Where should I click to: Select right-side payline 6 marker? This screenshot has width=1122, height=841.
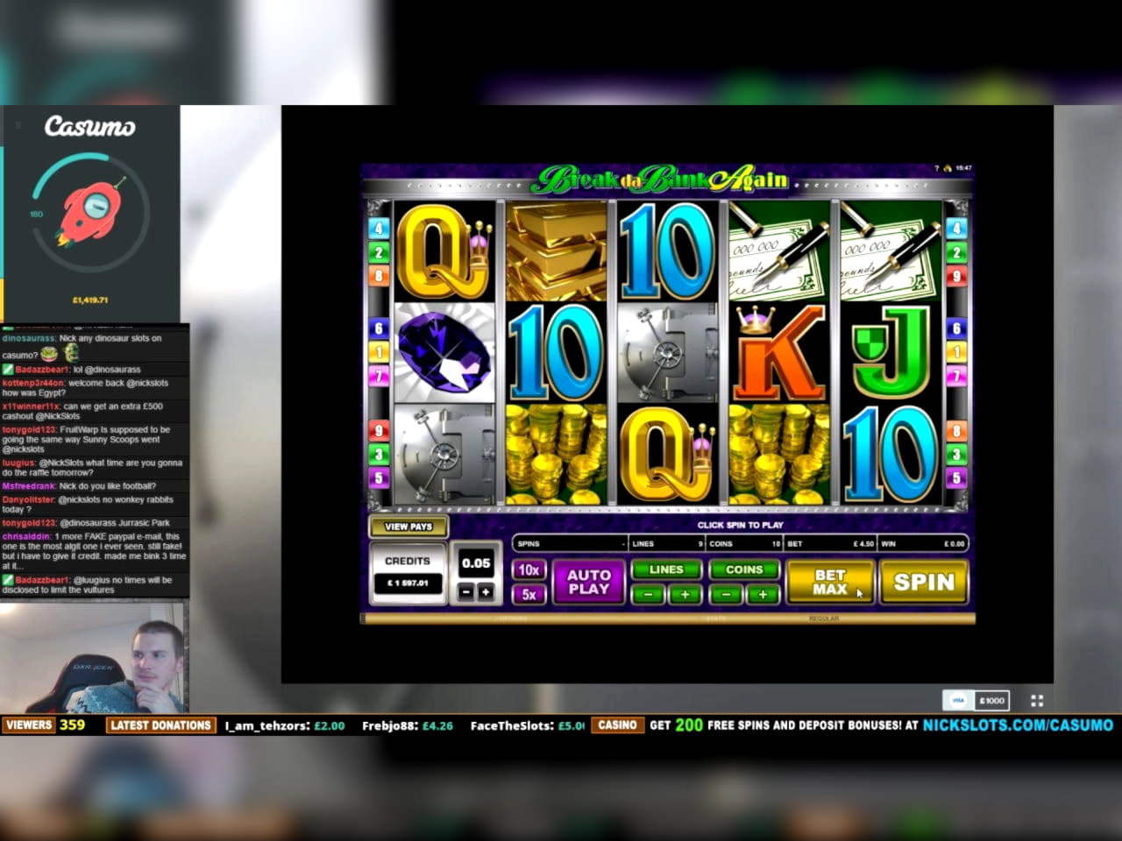pos(956,328)
